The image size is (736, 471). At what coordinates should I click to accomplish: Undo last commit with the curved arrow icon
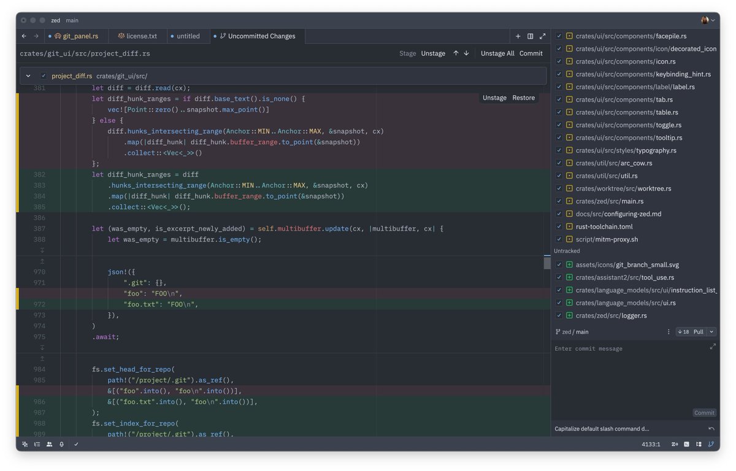[x=711, y=429]
